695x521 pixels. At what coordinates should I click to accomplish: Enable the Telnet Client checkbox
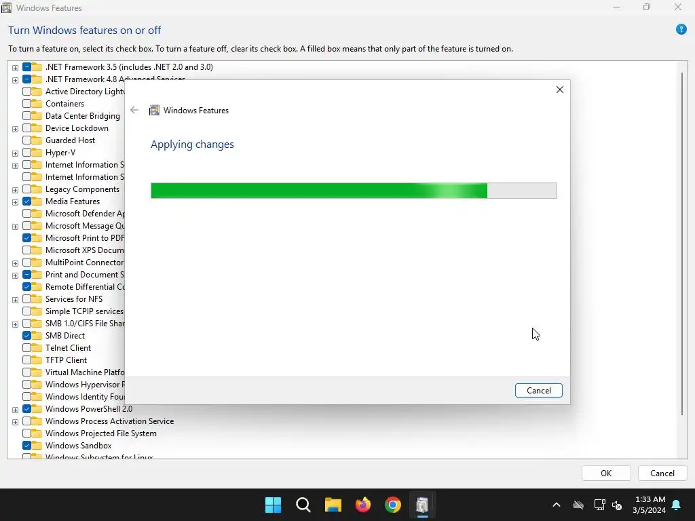pyautogui.click(x=26, y=348)
